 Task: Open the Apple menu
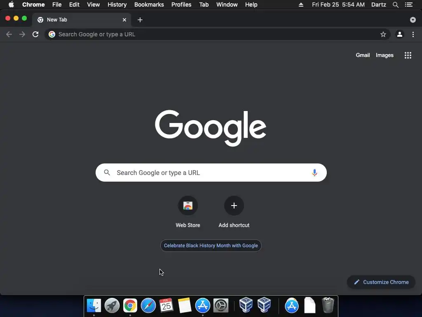[11, 5]
